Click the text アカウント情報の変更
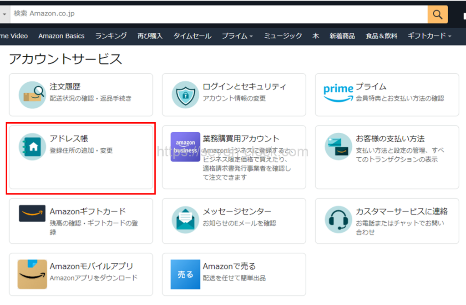This screenshot has height=305, width=466. 234,98
